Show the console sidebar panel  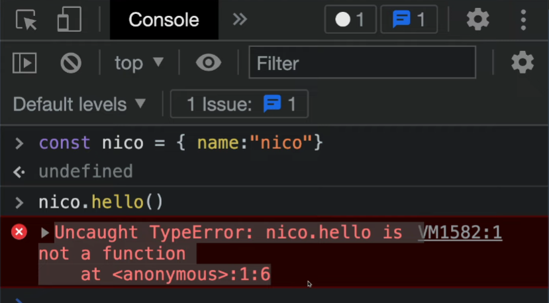click(x=25, y=63)
